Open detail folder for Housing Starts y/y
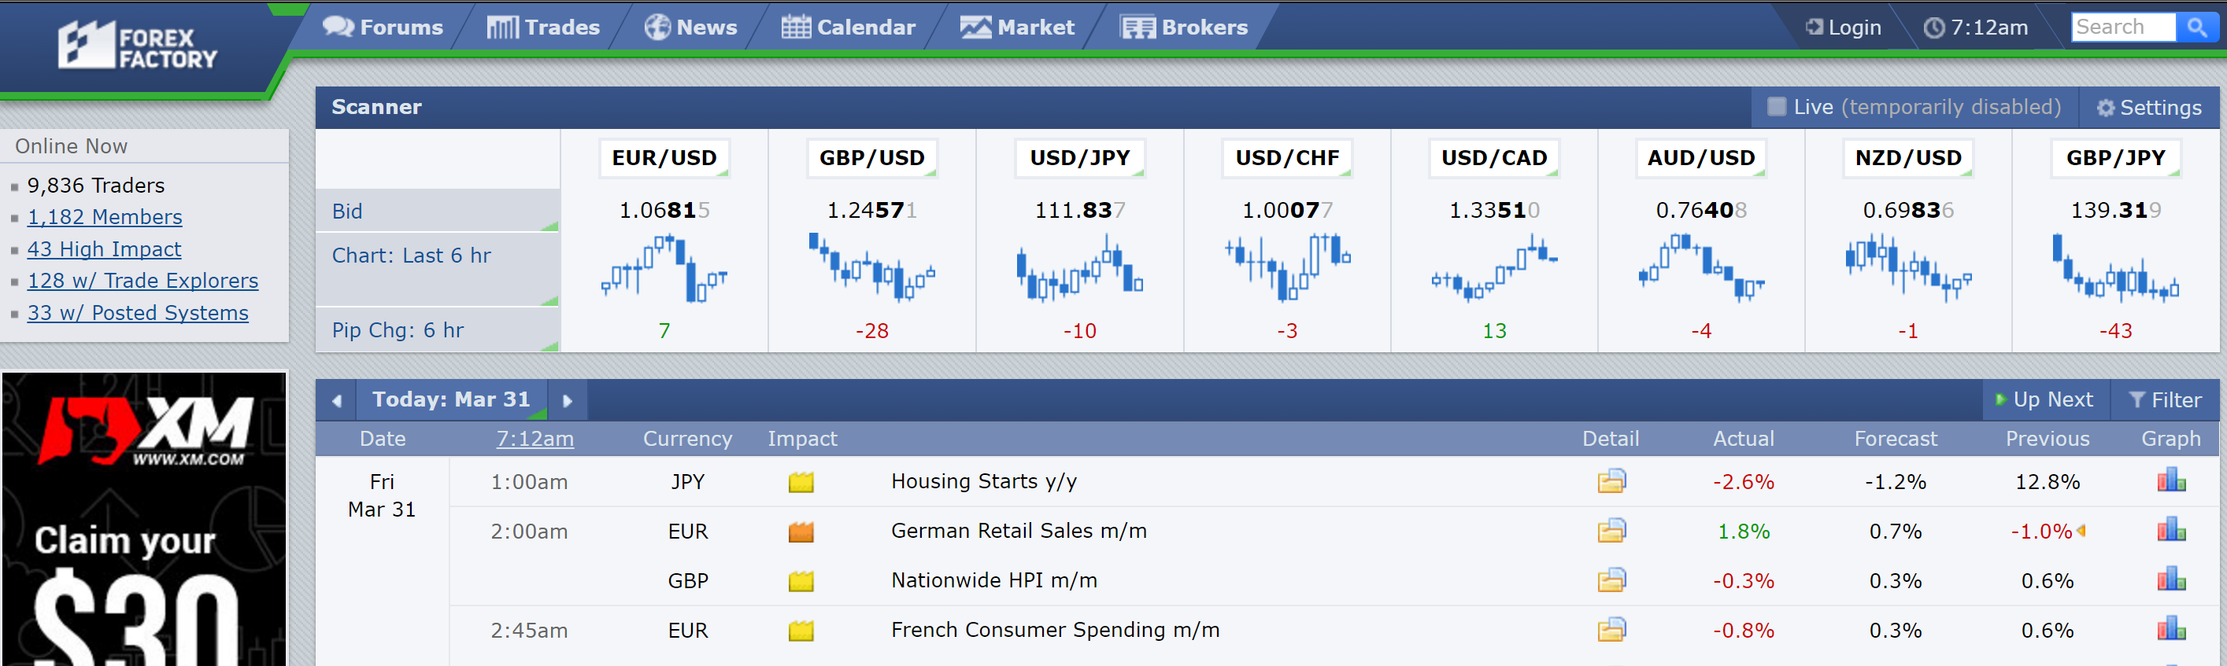Image resolution: width=2227 pixels, height=666 pixels. coord(1611,481)
